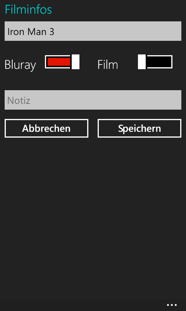Open the three-dot app bar menu
The image size is (186, 311).
pyautogui.click(x=172, y=305)
